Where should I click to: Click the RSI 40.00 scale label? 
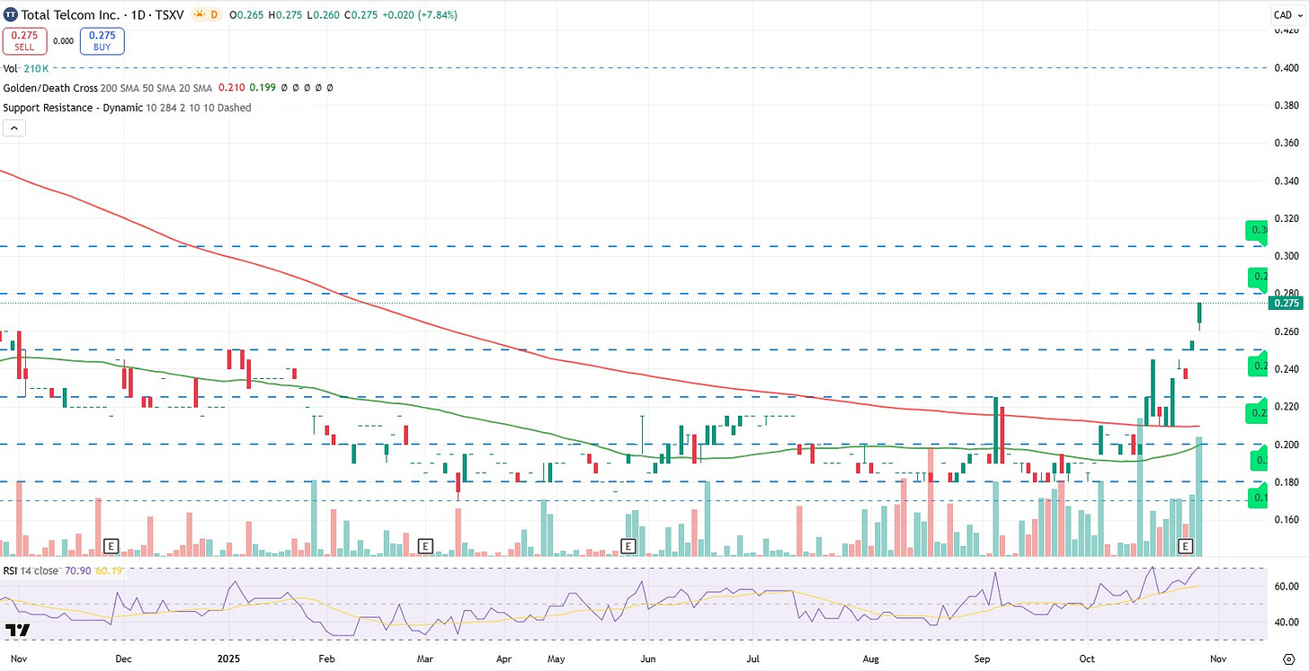click(x=1287, y=622)
